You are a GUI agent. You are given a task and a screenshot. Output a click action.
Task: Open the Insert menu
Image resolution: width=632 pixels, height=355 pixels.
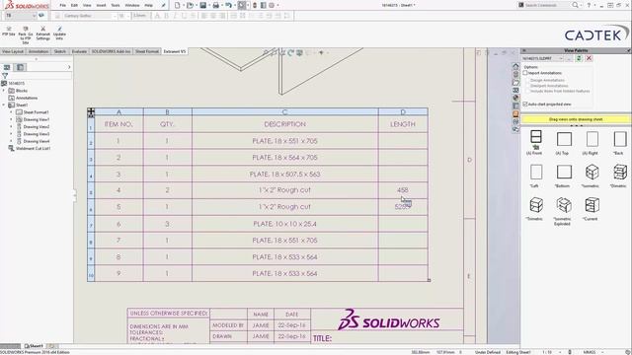(101, 5)
